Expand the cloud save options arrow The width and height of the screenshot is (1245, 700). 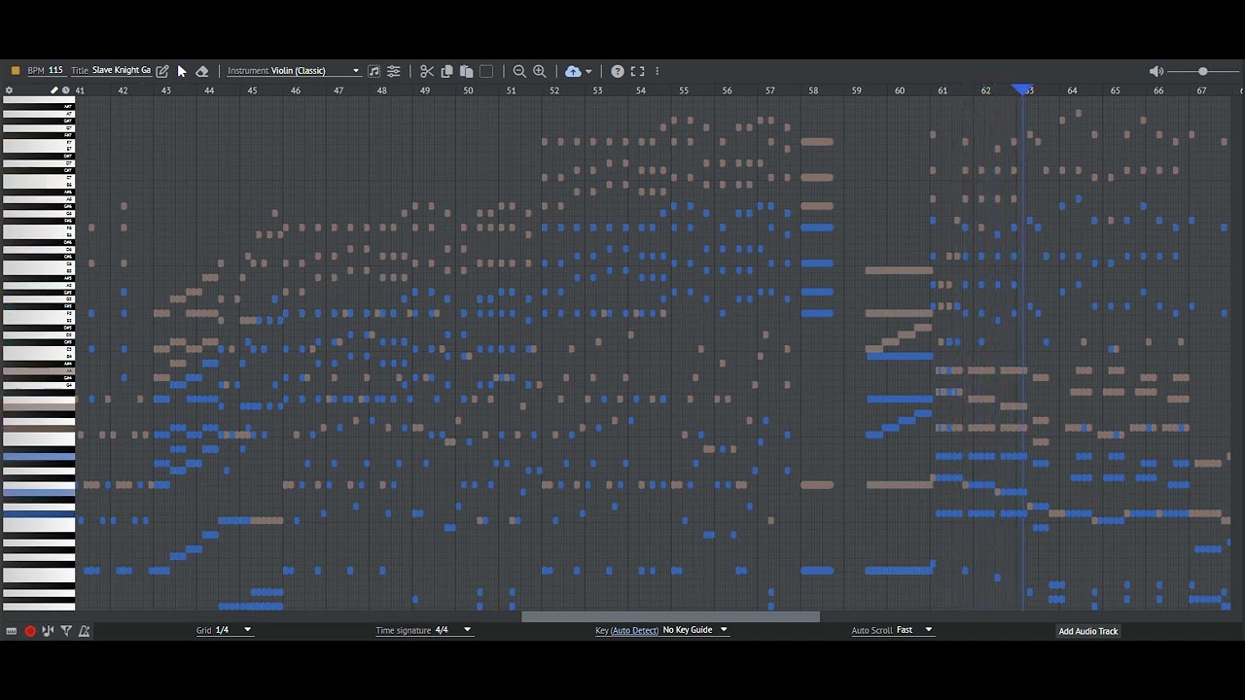588,71
